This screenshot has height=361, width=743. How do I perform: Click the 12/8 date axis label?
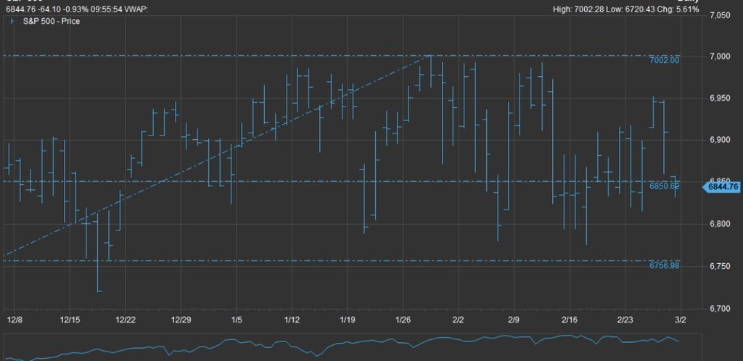[15, 320]
